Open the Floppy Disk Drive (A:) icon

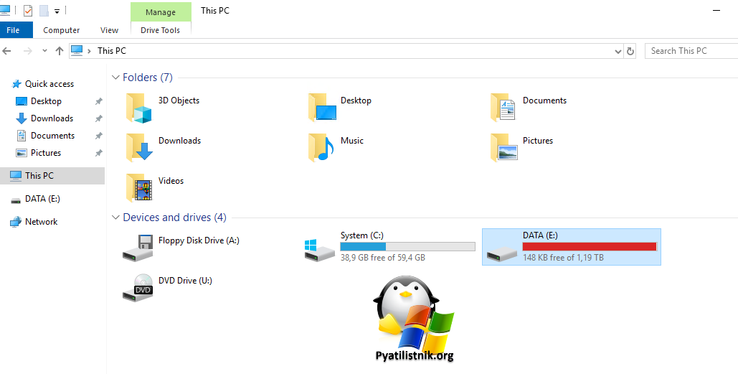pos(138,247)
